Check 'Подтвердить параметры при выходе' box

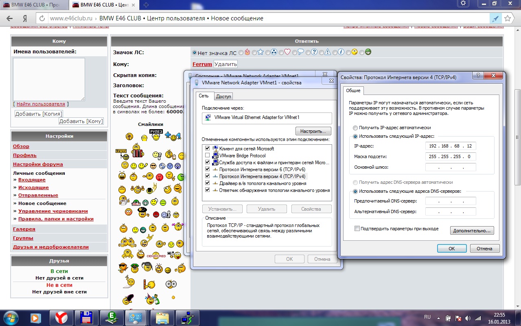click(x=357, y=229)
